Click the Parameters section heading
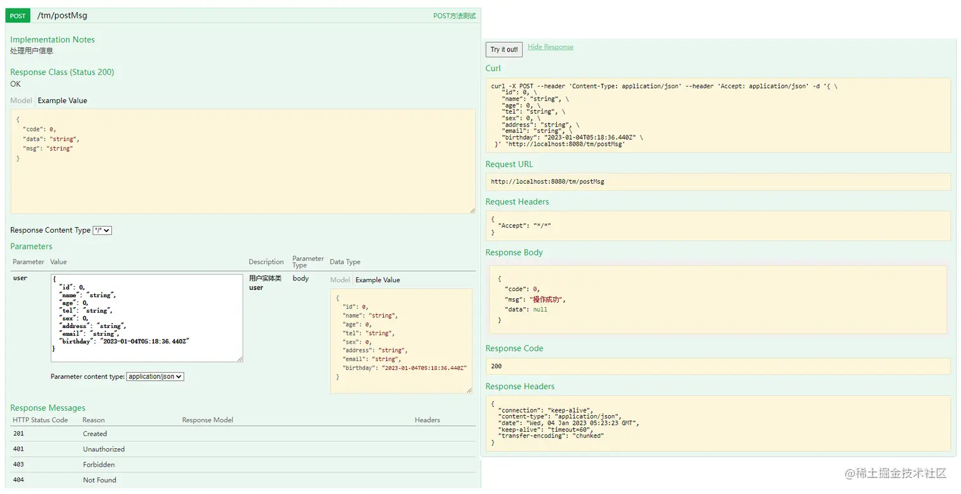This screenshot has width=961, height=494. click(x=31, y=247)
